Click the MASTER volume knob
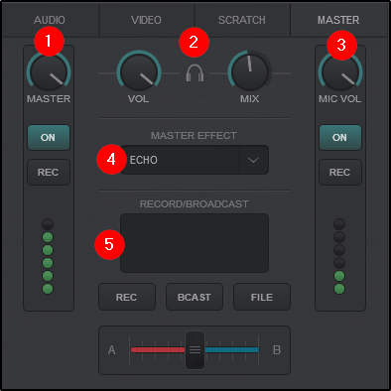This screenshot has height=391, width=391. coord(49,72)
